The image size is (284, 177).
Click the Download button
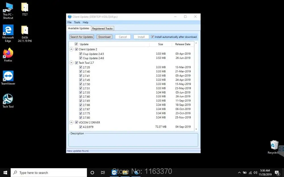(104, 37)
